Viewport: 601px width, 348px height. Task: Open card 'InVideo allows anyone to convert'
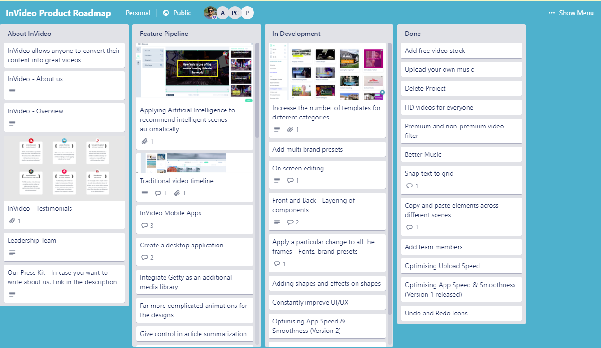64,55
